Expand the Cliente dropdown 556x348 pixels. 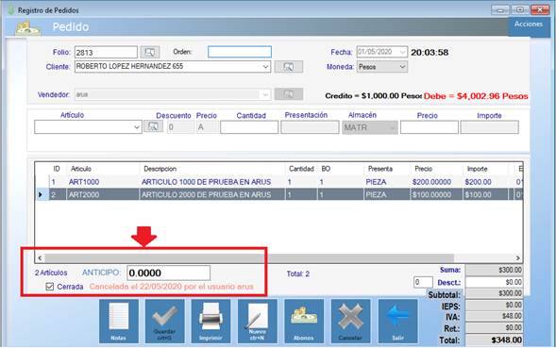pos(265,67)
